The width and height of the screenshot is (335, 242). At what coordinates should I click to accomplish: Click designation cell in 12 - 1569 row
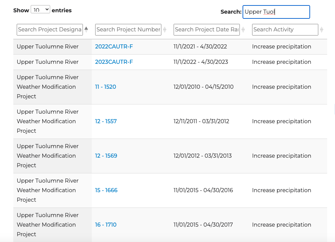(x=53, y=156)
